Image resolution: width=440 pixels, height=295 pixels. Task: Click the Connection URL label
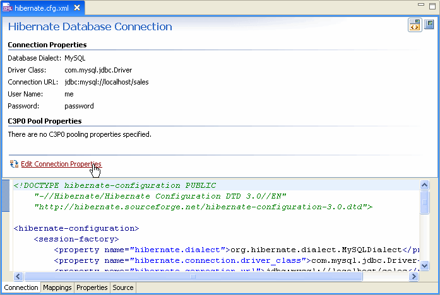point(33,82)
